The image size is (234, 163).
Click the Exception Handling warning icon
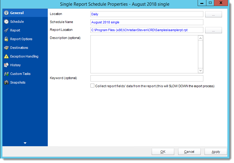coord(6,56)
